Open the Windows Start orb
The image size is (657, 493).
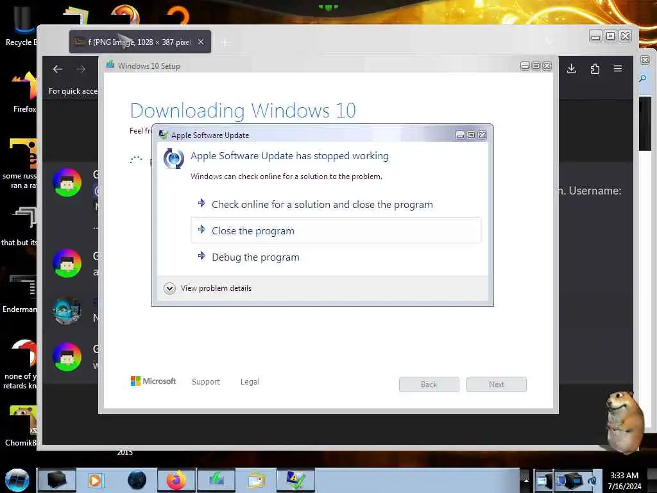17,480
